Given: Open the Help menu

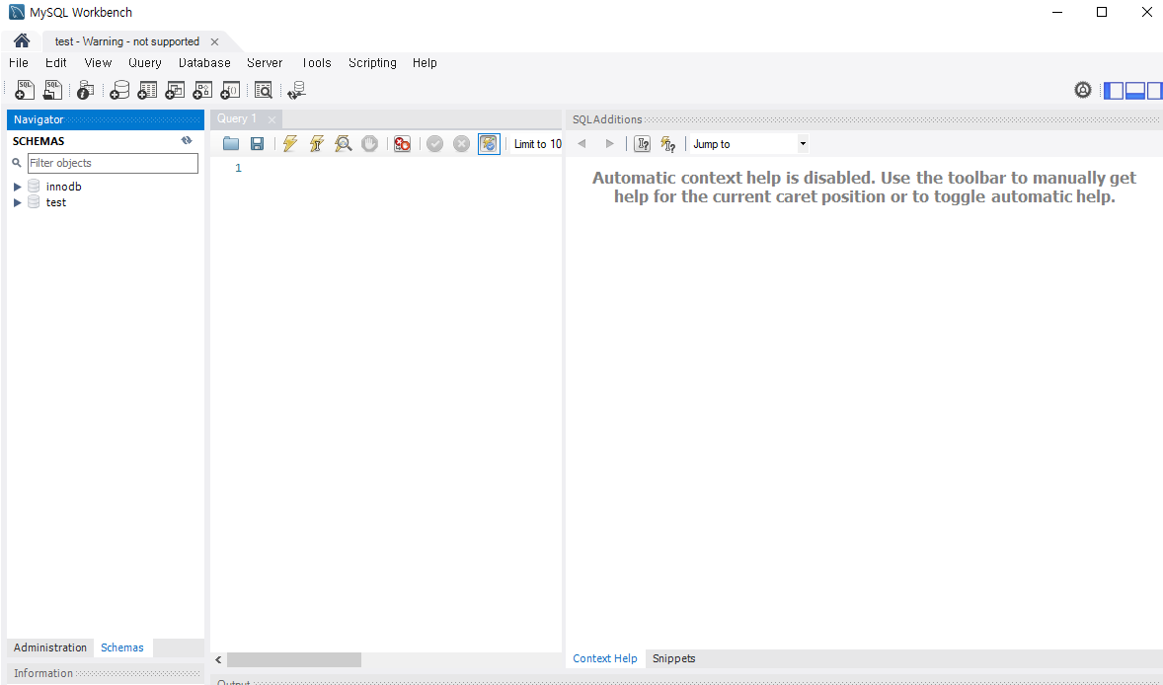Looking at the screenshot, I should pos(425,63).
